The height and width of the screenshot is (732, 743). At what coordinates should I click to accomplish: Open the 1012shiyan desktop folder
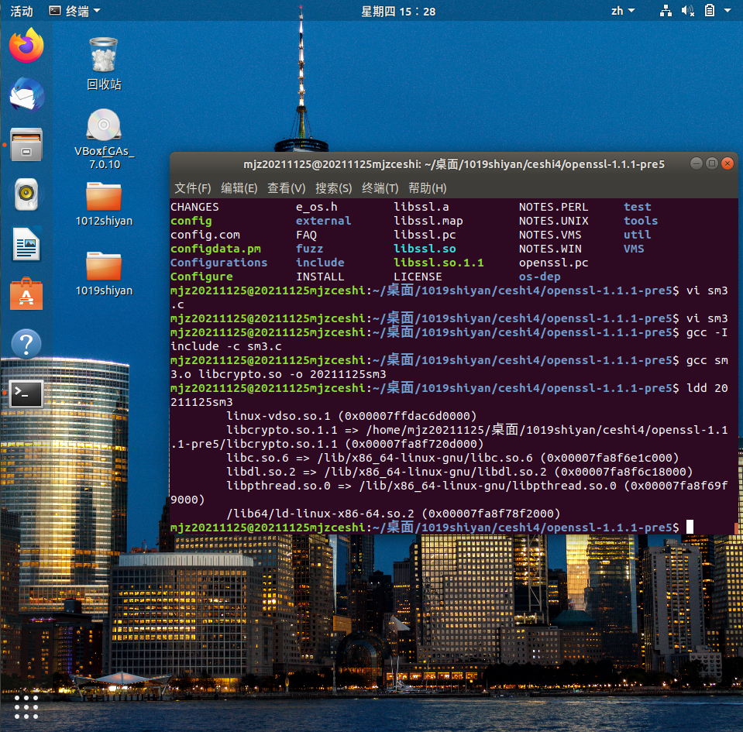(104, 198)
